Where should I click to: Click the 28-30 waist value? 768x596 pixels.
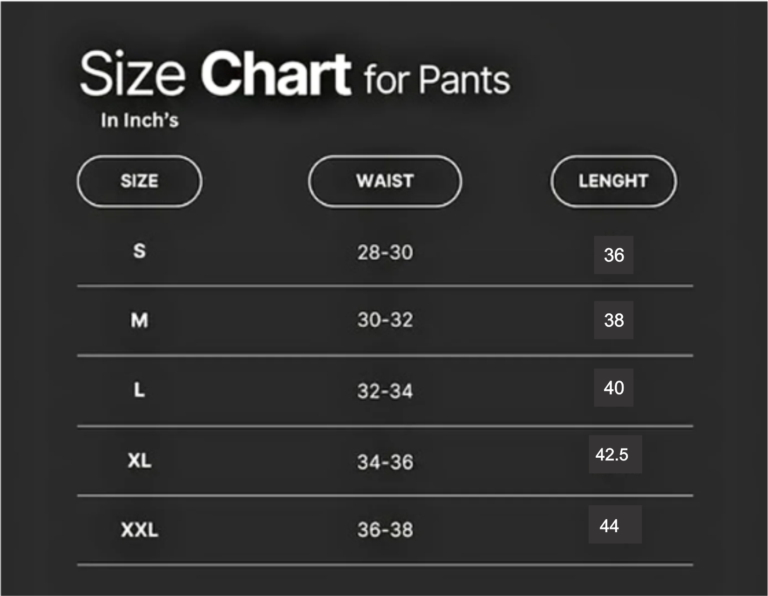click(385, 253)
